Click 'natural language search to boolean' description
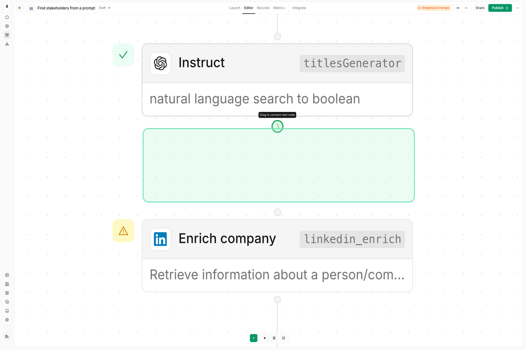 pos(255,99)
